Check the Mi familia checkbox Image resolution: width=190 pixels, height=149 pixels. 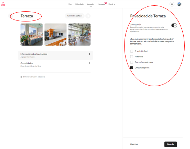[132, 57]
